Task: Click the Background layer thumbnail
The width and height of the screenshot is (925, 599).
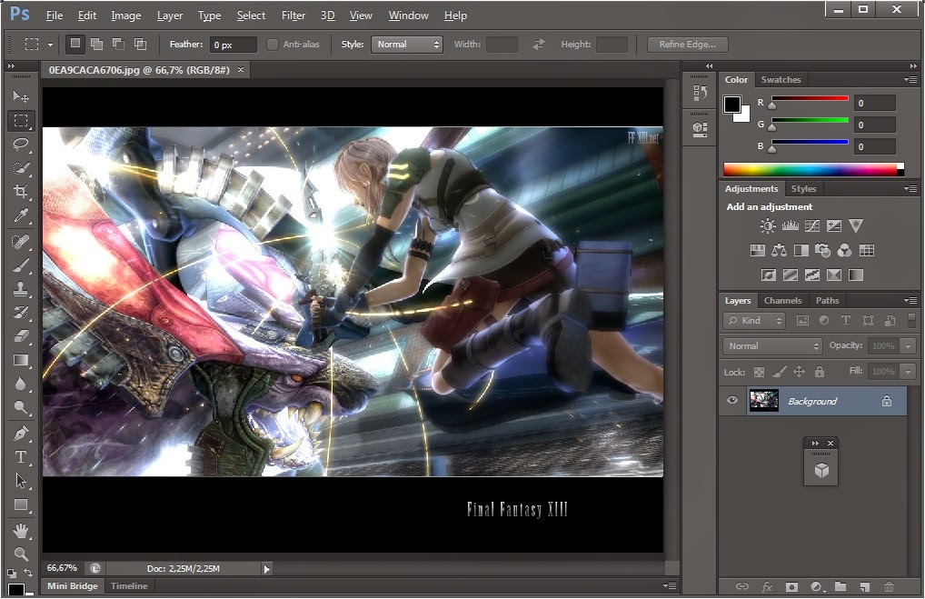Action: [764, 400]
